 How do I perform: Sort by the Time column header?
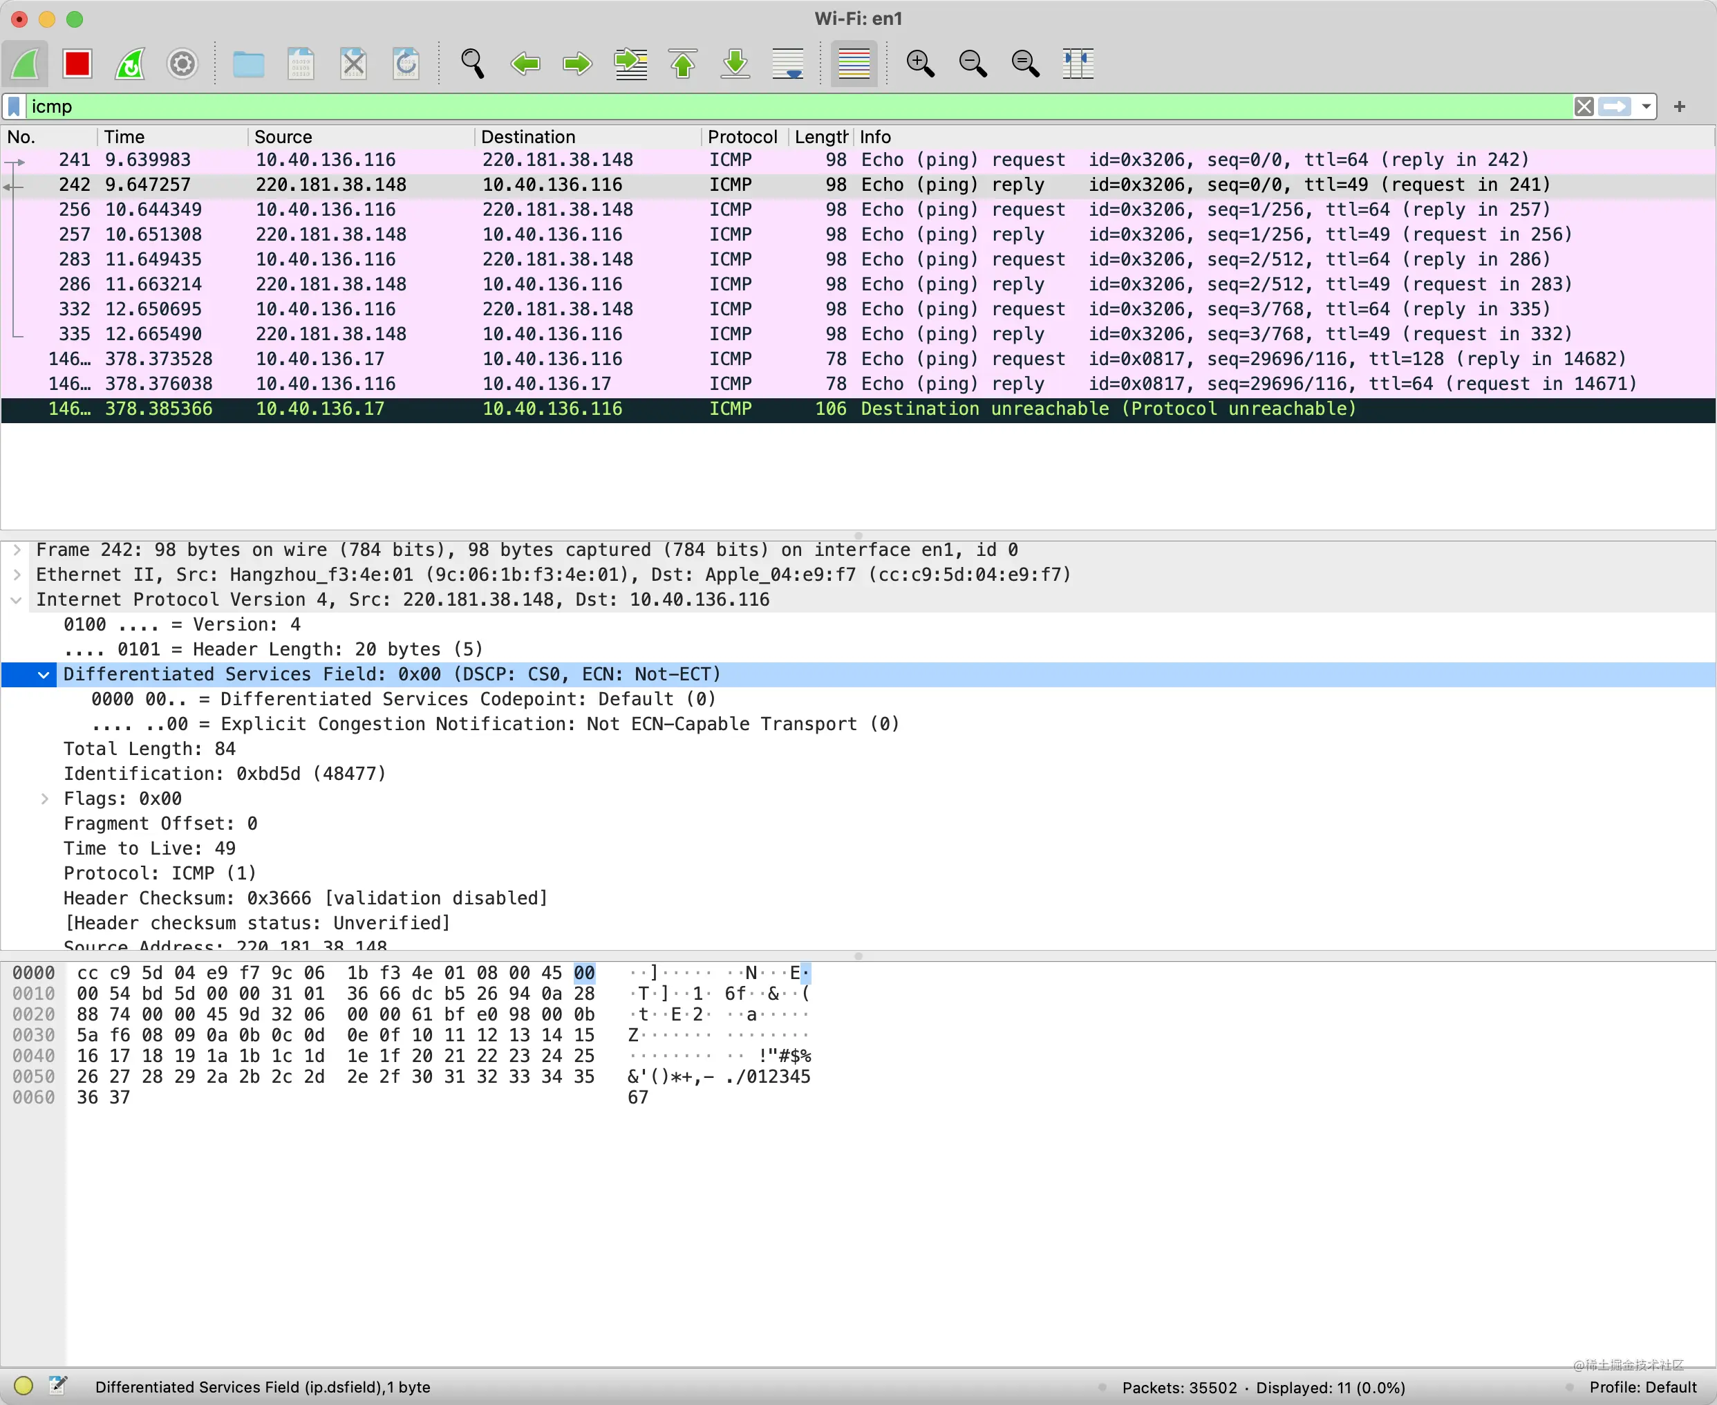coord(172,137)
